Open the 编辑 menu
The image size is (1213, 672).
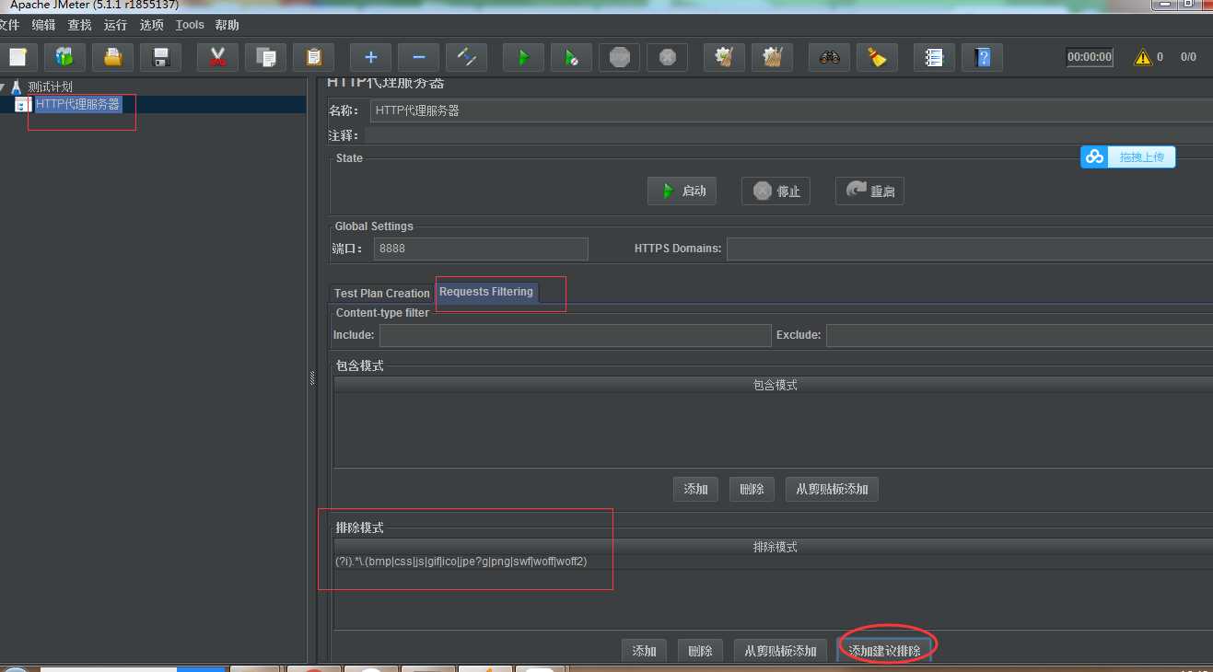click(x=43, y=25)
